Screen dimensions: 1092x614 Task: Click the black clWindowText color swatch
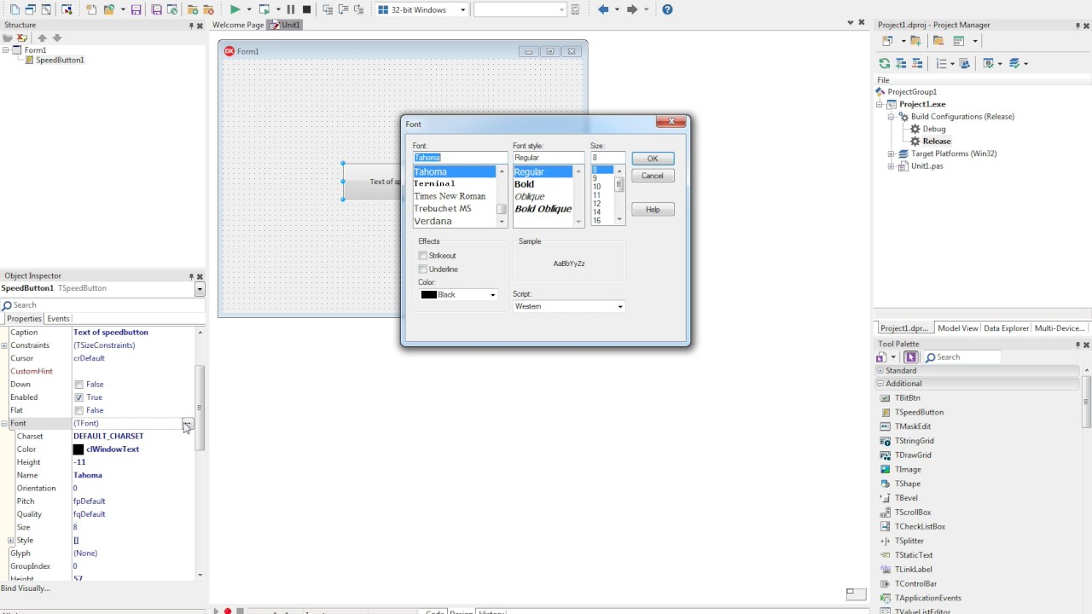pos(78,449)
